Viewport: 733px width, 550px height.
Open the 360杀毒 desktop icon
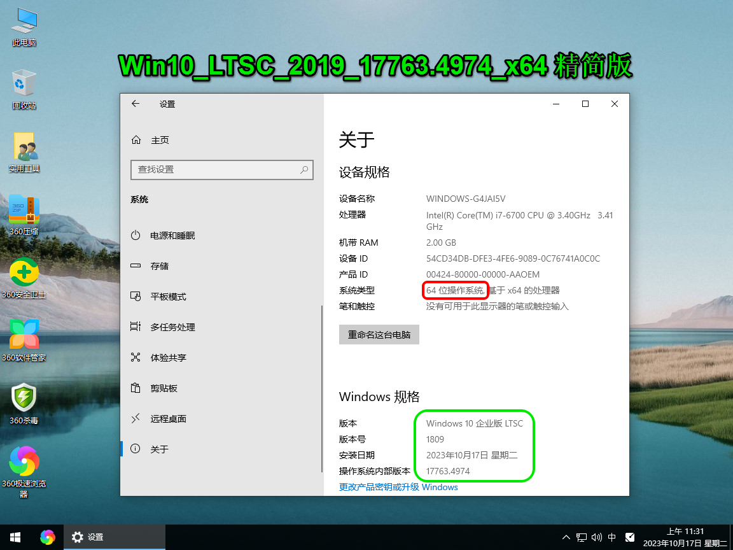24,398
